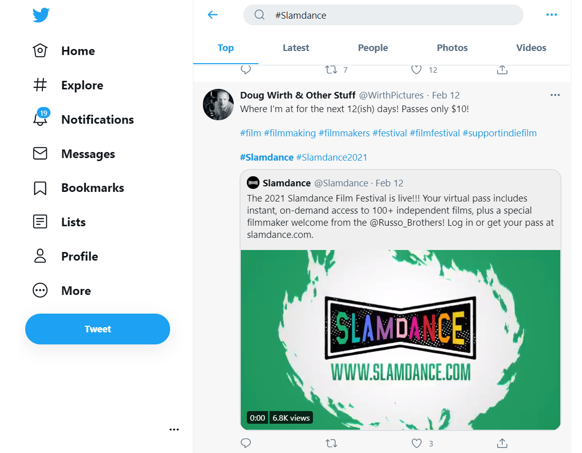Switch to the Videos tab
This screenshot has width=582, height=453.
point(531,48)
